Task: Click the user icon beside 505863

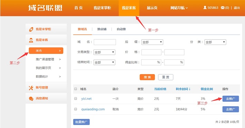Action: click(x=205, y=8)
